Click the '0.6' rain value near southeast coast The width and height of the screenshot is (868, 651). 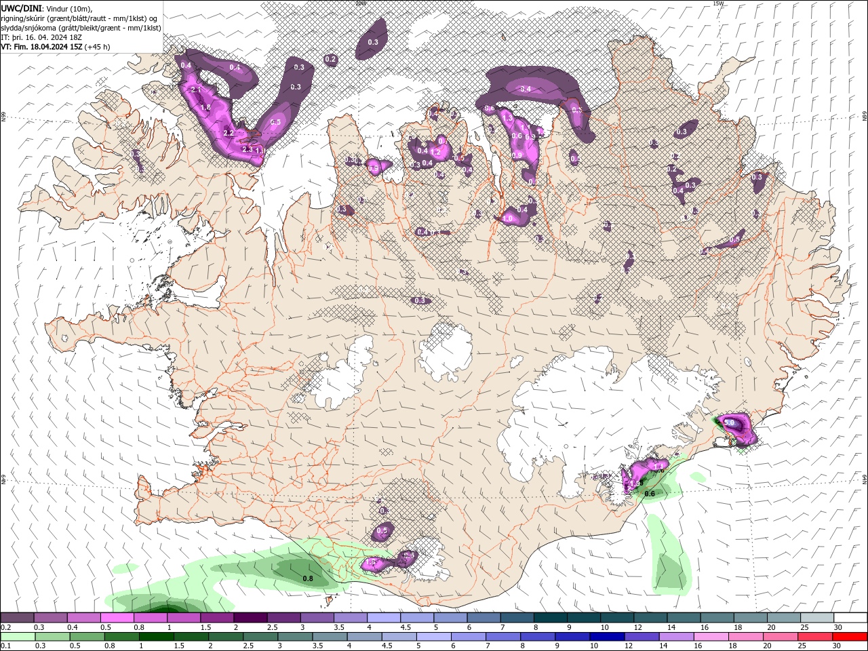click(x=649, y=494)
